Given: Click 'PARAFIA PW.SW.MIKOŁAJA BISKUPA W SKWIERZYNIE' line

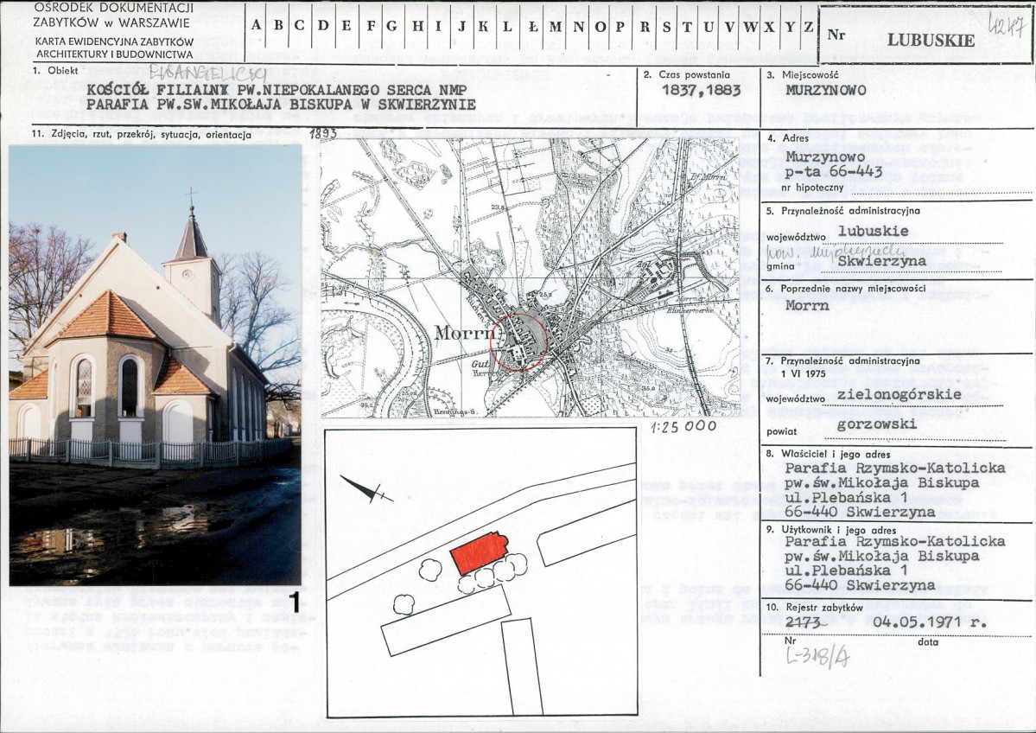Looking at the screenshot, I should pos(282,105).
